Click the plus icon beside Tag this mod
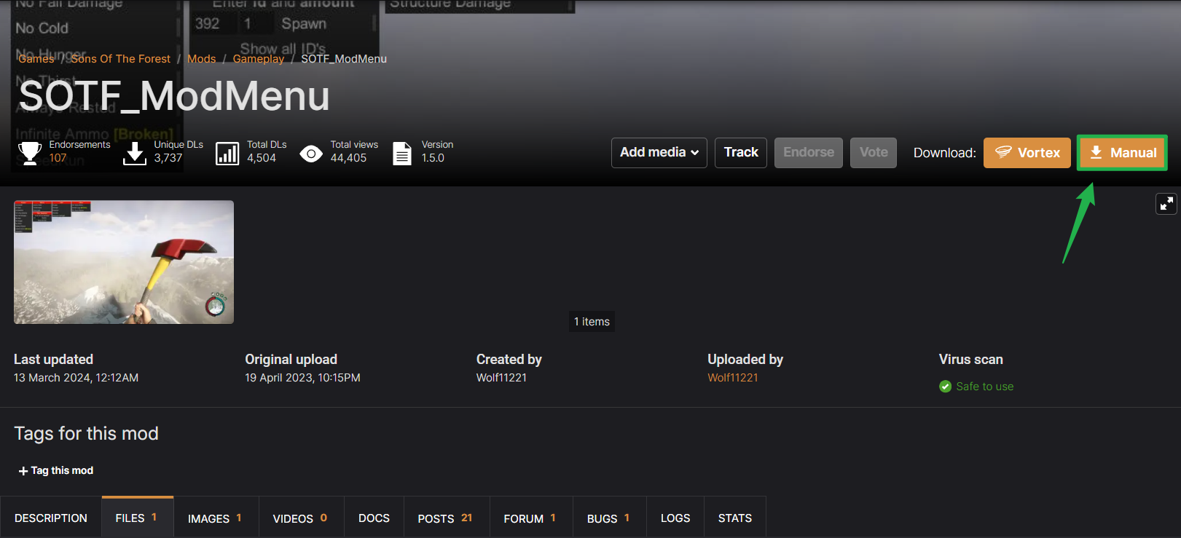1181x538 pixels. coord(23,471)
